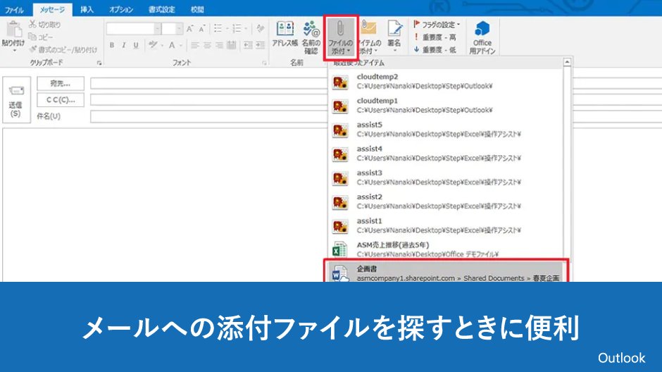Open ファイルの添付 attach file dropdown
Screen dimensions: 662x372
(x=340, y=37)
